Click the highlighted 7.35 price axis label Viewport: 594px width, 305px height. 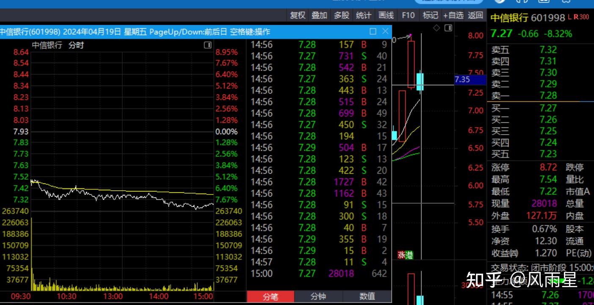[x=470, y=80]
